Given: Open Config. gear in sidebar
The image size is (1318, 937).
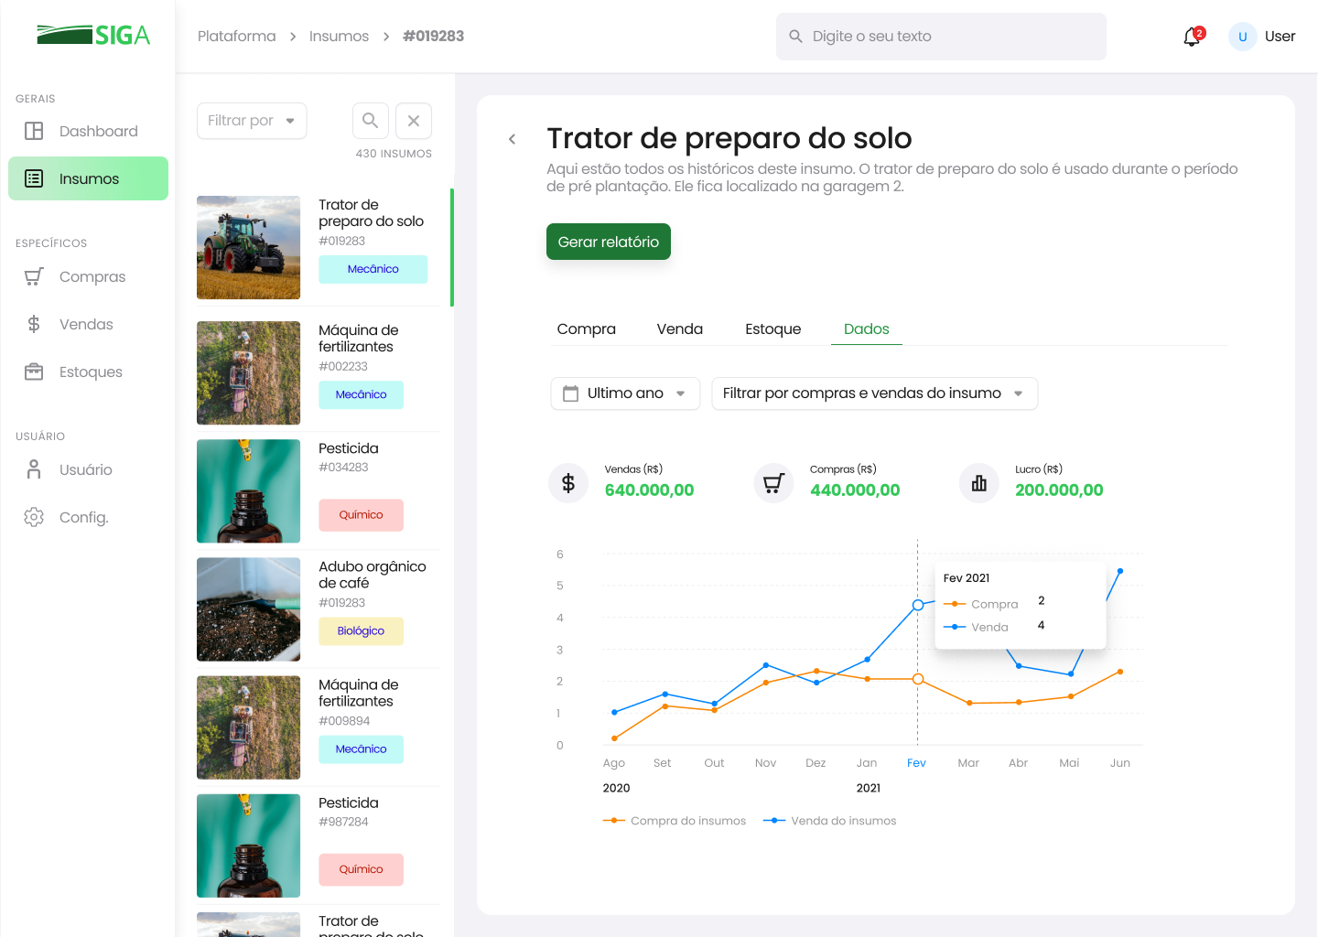Looking at the screenshot, I should (x=34, y=517).
